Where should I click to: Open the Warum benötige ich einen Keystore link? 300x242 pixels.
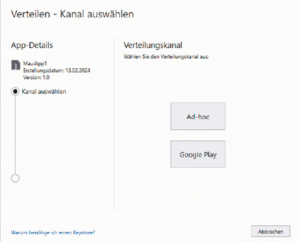click(53, 232)
